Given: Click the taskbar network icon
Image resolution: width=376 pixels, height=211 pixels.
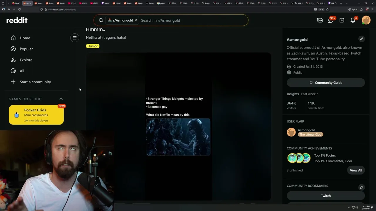Looking at the screenshot, I should 353,207.
